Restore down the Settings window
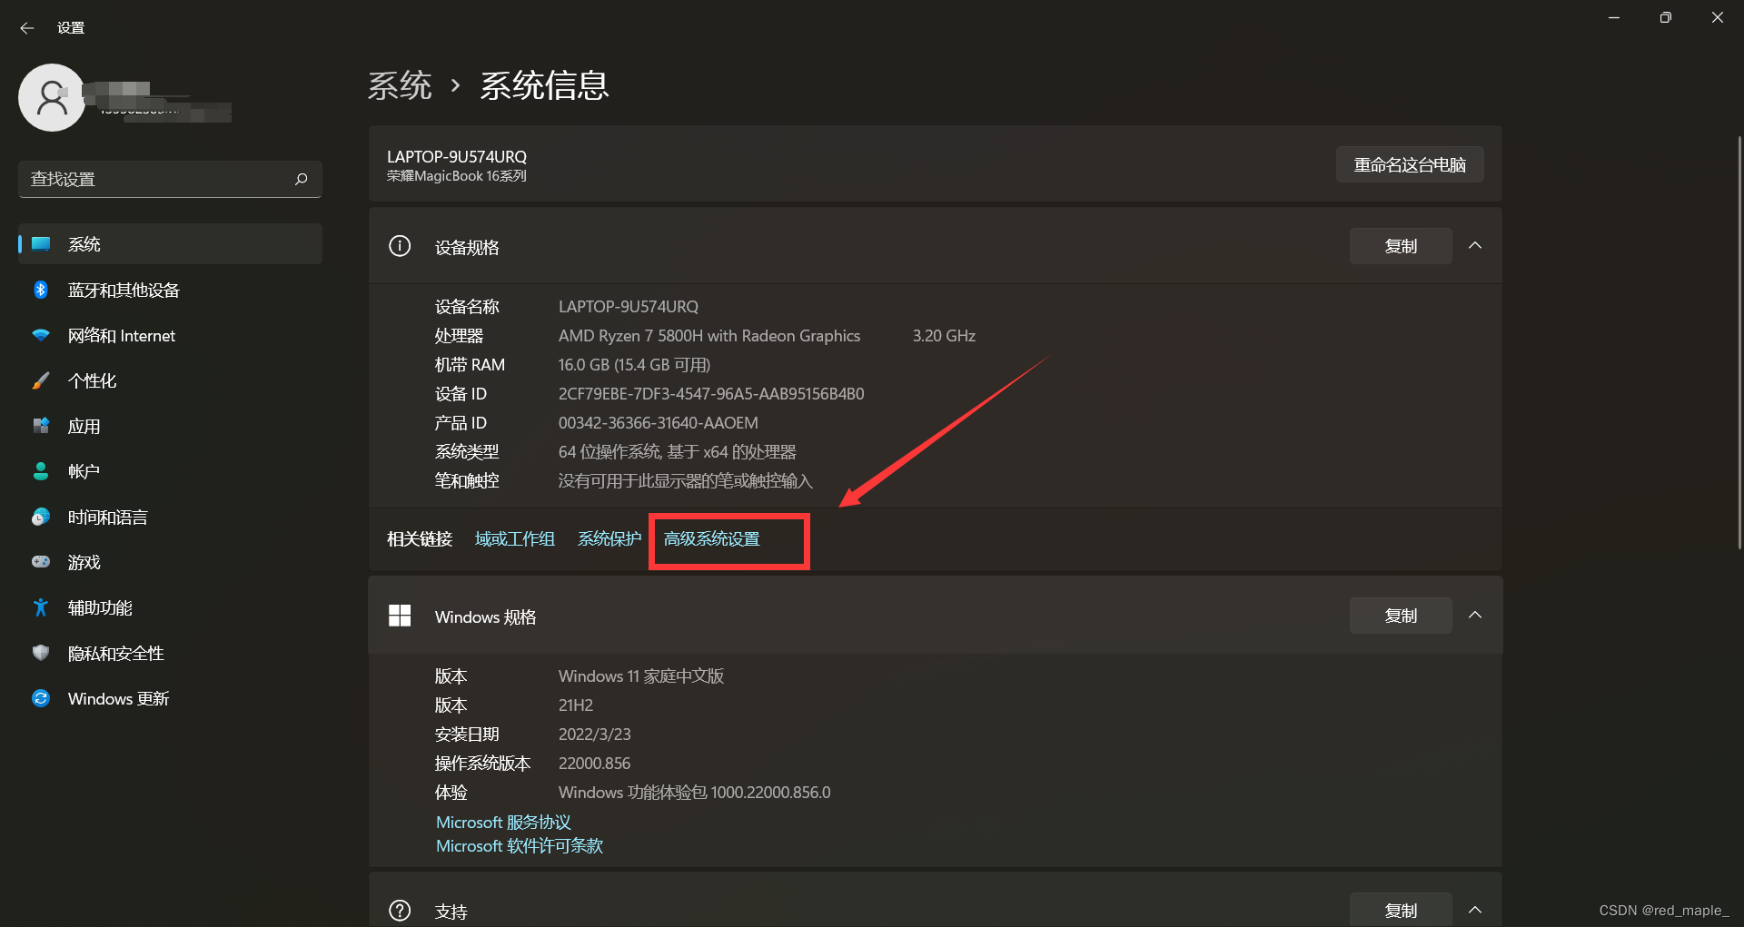Image resolution: width=1744 pixels, height=927 pixels. tap(1665, 17)
